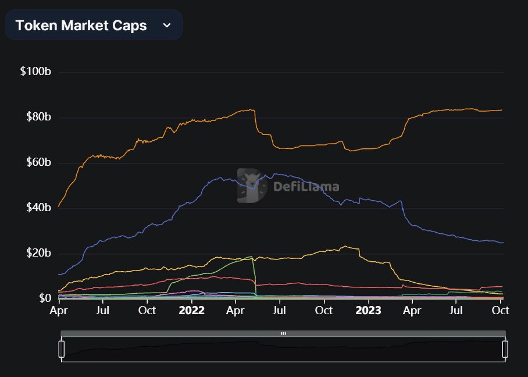This screenshot has height=377, width=528.
Task: Click the $100b y-axis label
Action: coord(36,72)
